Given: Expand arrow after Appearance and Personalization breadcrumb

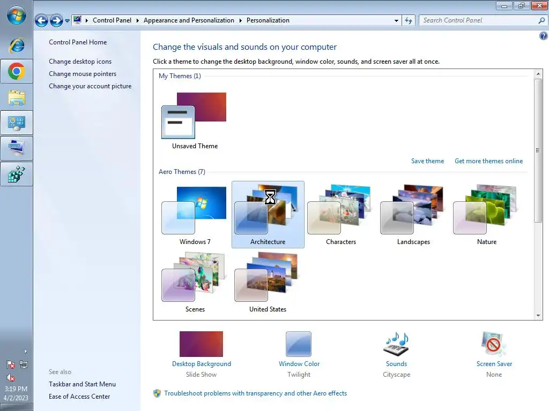Looking at the screenshot, I should click(x=240, y=20).
